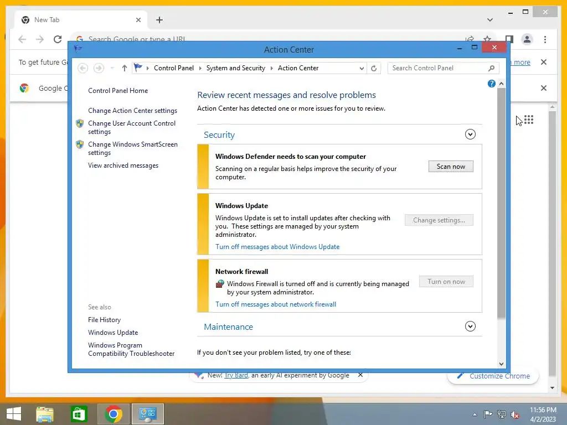Click the shield icon beside Windows SmartScreen settings

point(80,144)
